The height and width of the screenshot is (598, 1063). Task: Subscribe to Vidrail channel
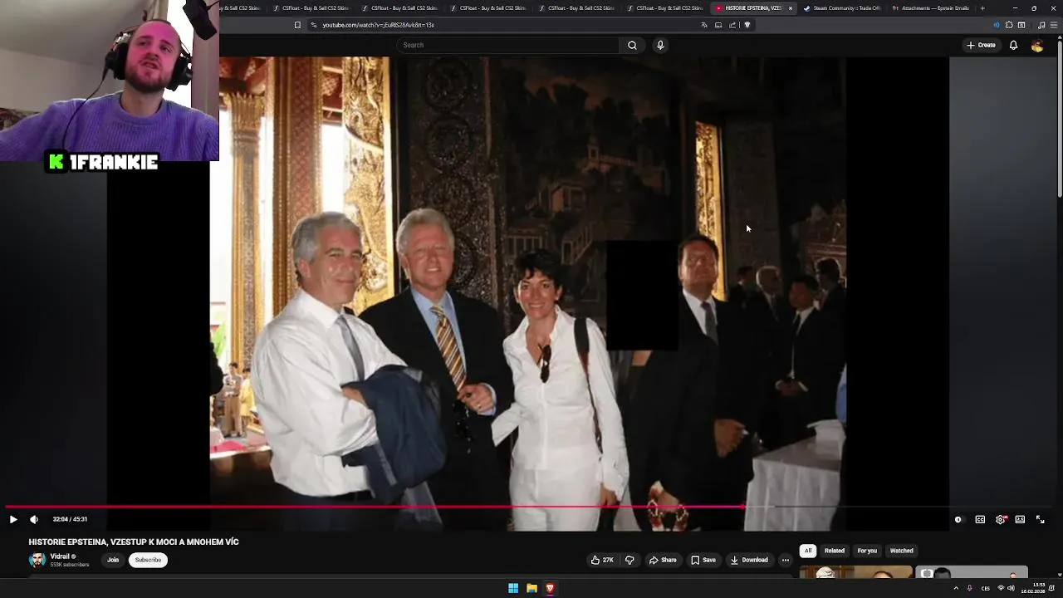pos(148,560)
